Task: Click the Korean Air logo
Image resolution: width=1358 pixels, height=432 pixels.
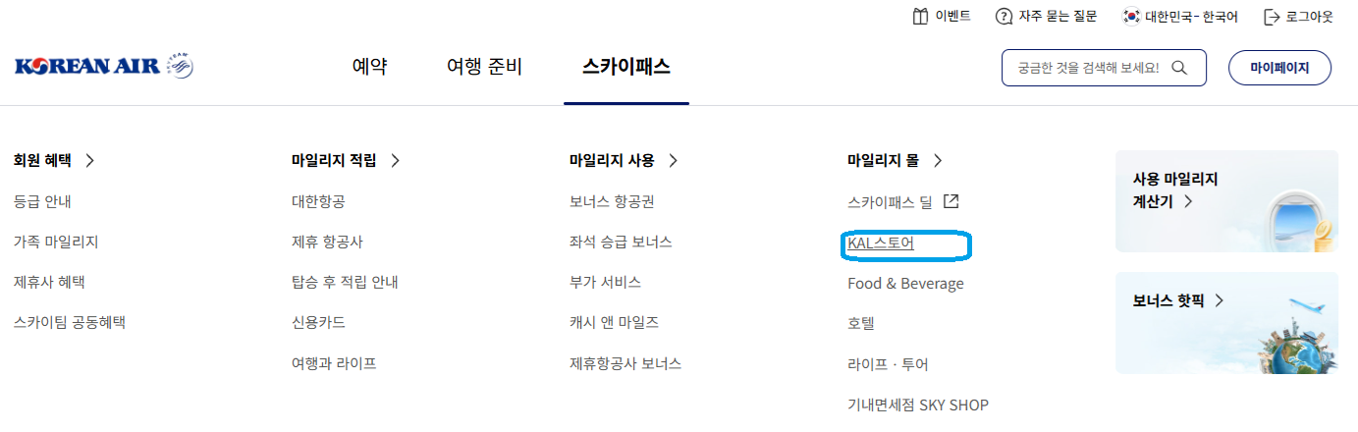Action: pyautogui.click(x=104, y=67)
